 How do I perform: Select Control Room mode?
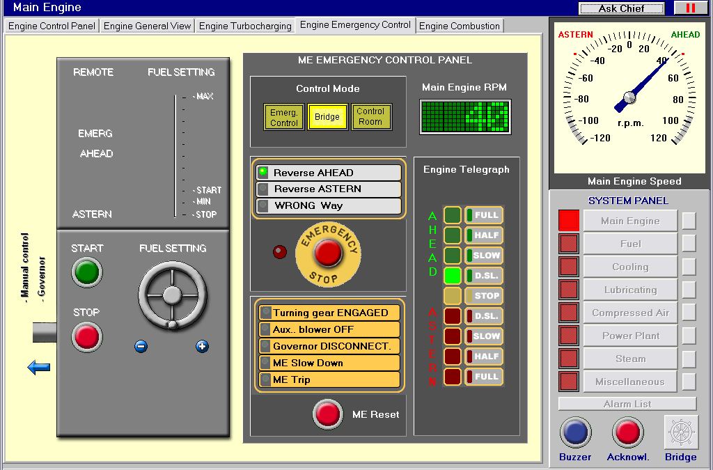coord(371,117)
